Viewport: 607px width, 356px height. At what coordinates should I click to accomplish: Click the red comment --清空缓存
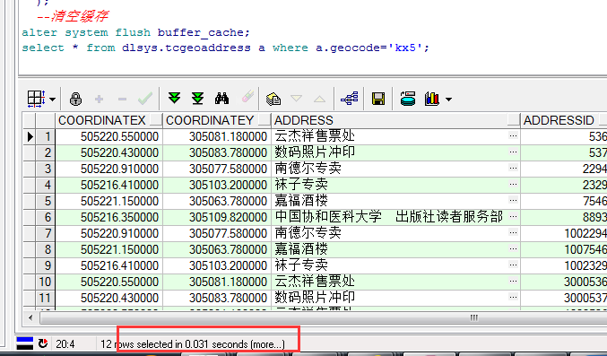73,16
